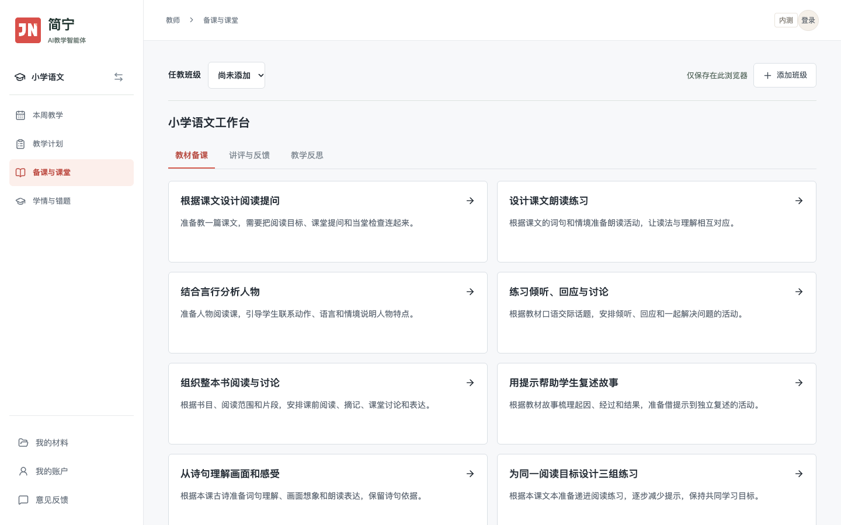
Task: Click the breadcrumb chevron separator
Action: pos(191,20)
